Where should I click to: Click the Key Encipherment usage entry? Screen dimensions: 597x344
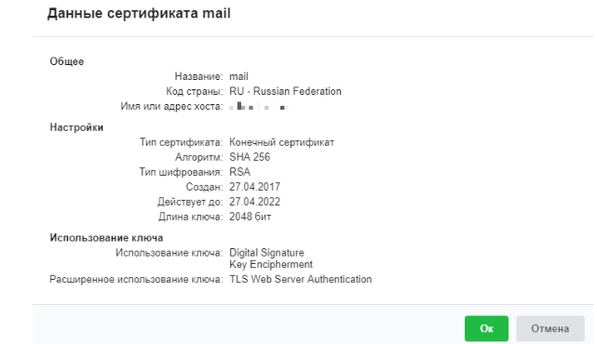point(271,264)
